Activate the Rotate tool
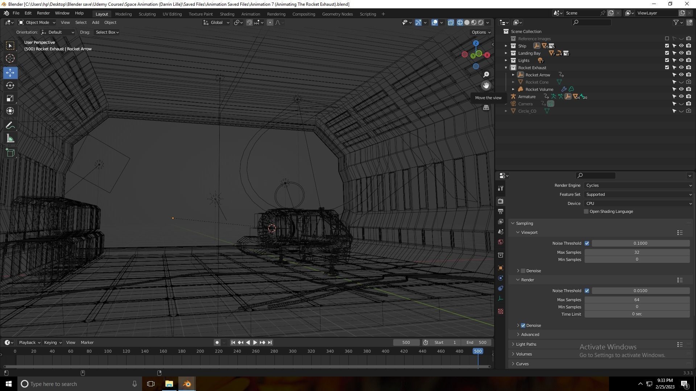The width and height of the screenshot is (696, 391). click(10, 85)
